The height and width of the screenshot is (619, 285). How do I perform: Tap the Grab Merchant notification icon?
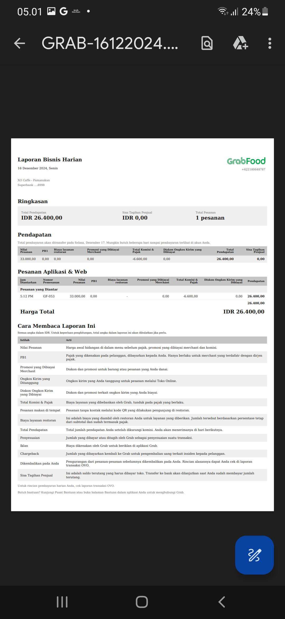pos(76,11)
